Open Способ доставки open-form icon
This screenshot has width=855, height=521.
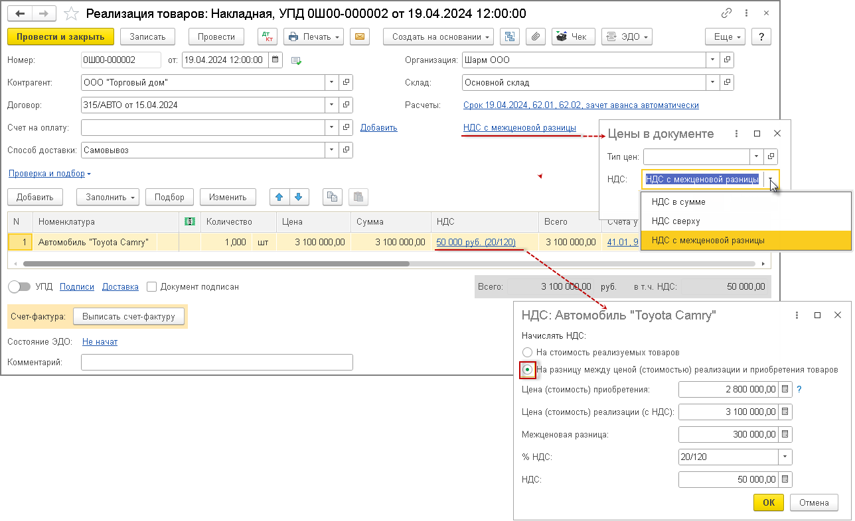click(346, 150)
